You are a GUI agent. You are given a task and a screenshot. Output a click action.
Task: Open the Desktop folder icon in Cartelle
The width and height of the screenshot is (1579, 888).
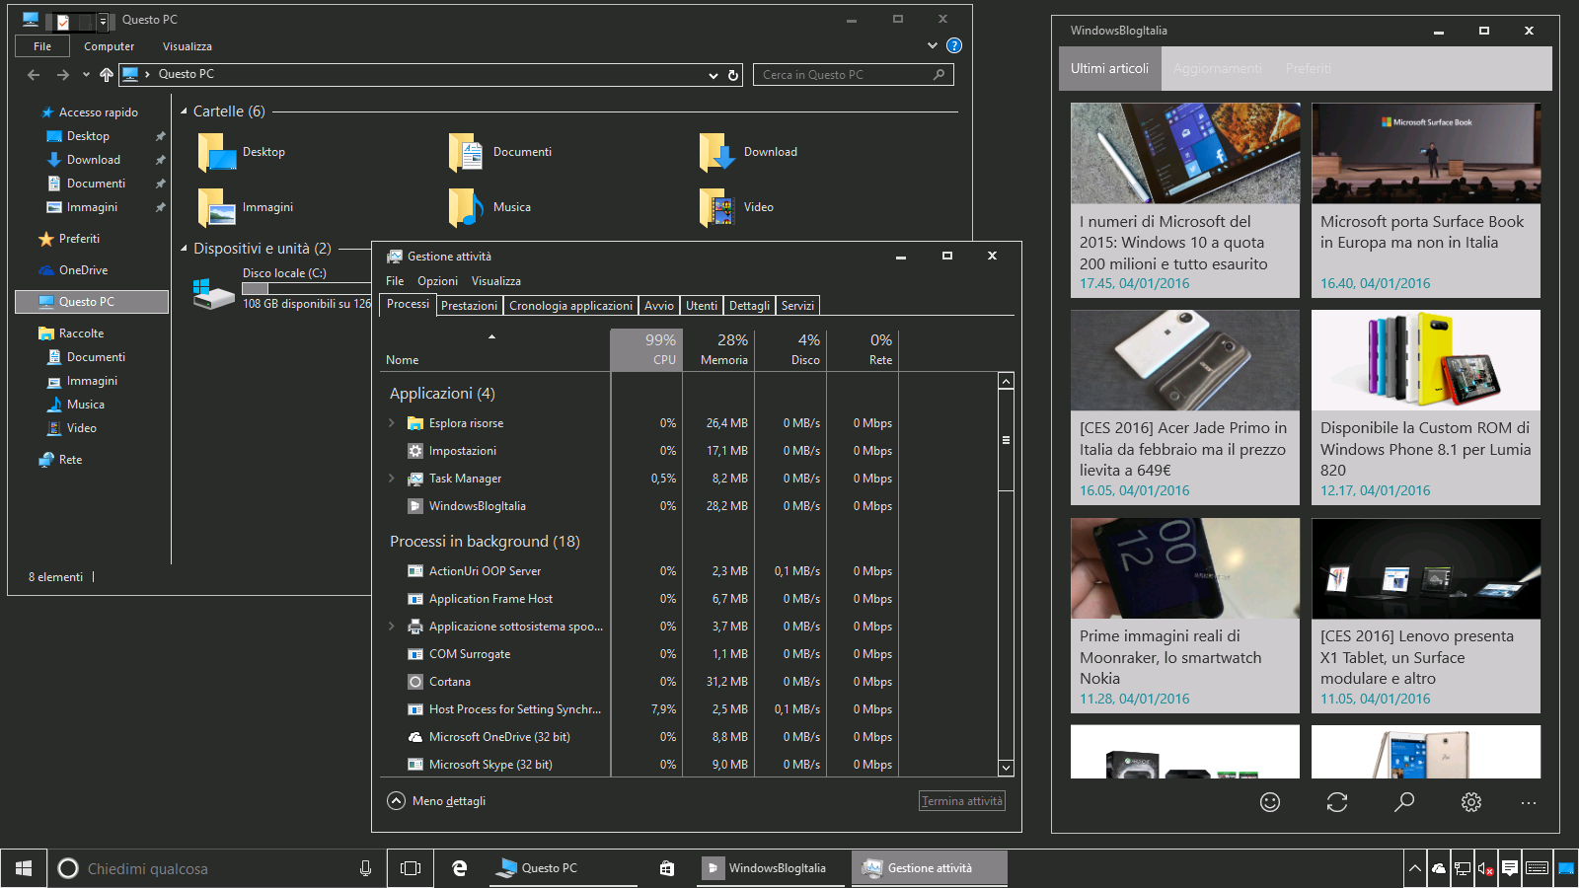217,153
